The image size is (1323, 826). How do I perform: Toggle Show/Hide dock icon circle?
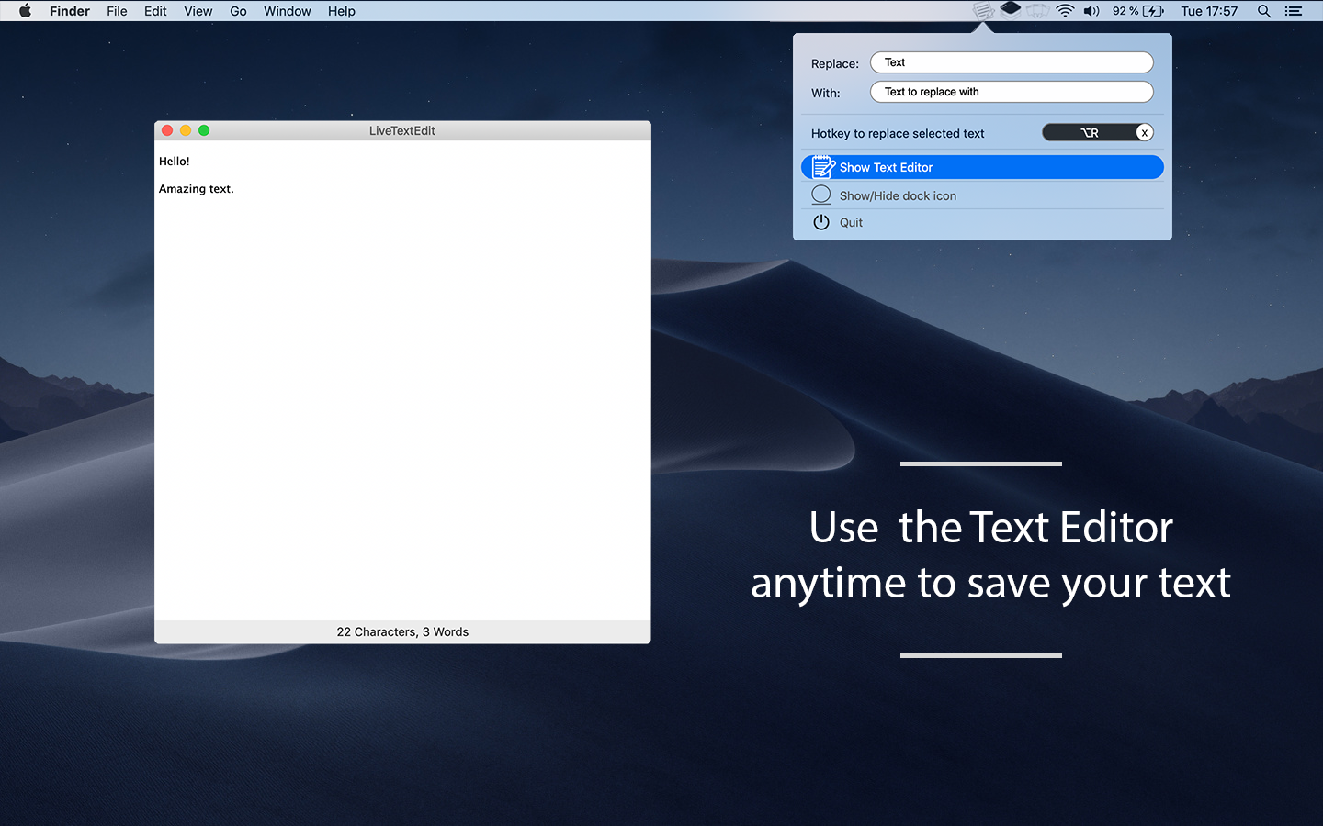821,195
